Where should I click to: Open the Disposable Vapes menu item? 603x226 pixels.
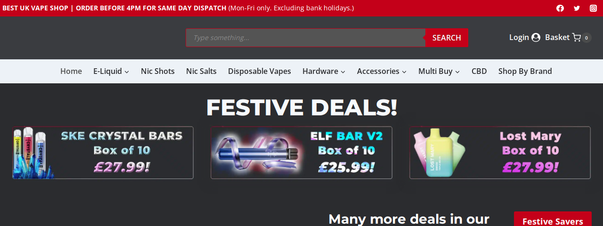[260, 71]
